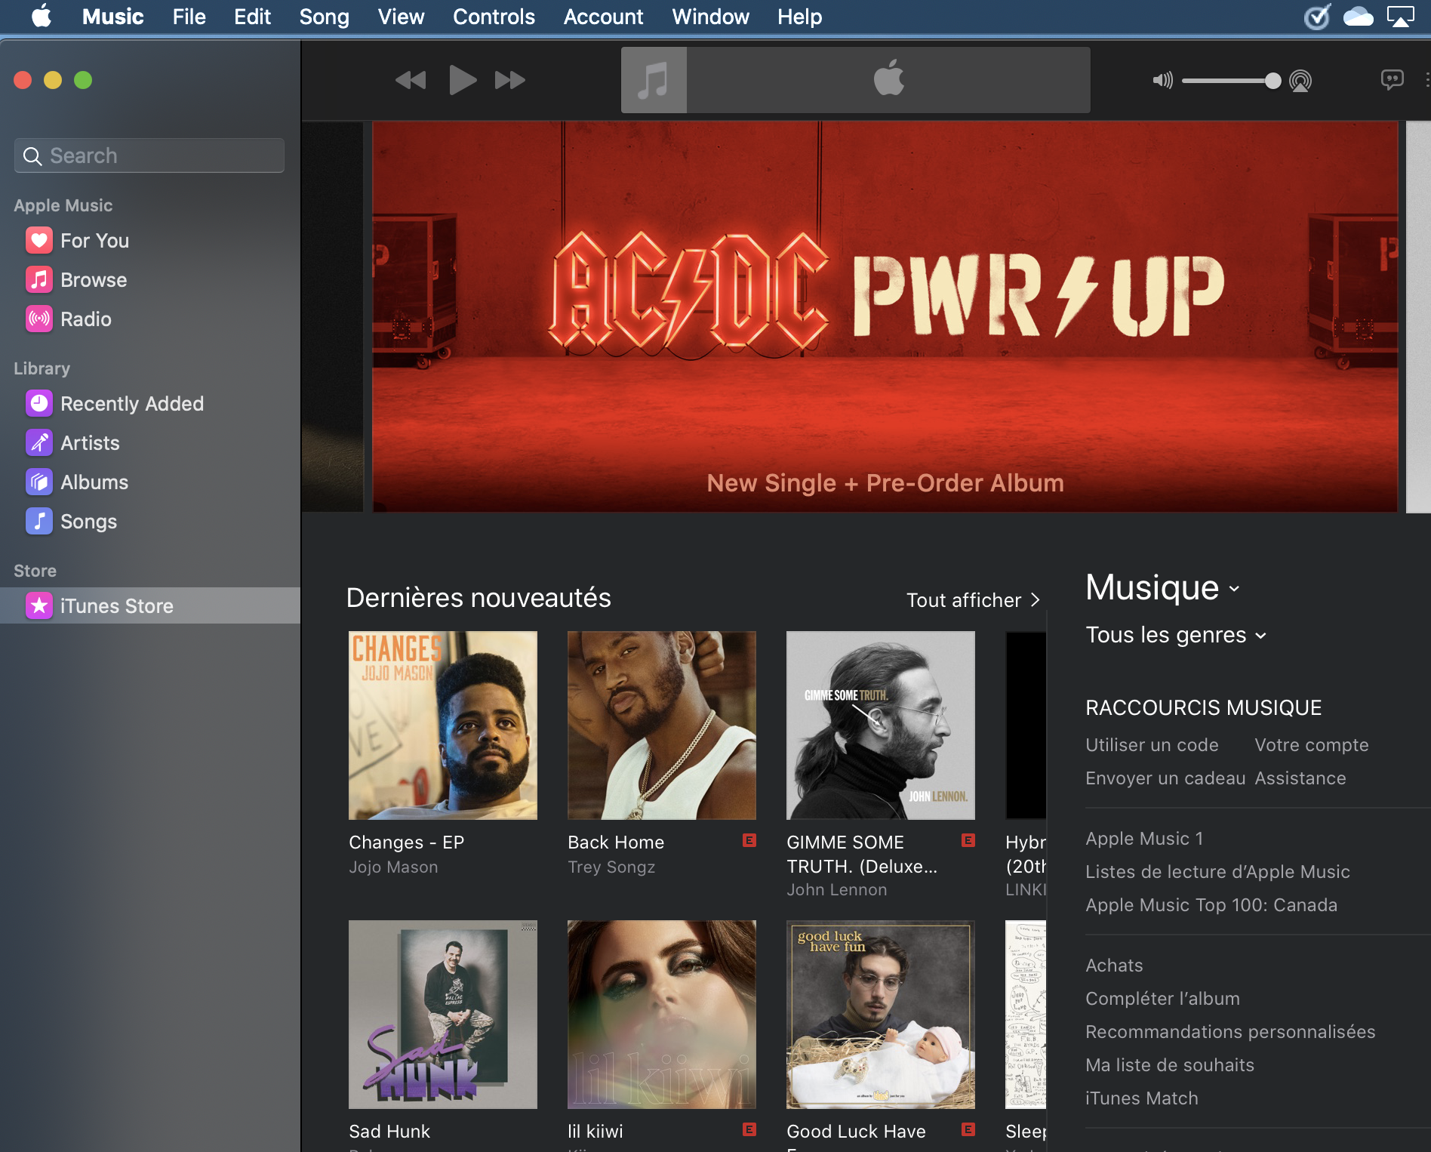Click the John Lennon artist name
1431x1152 pixels.
click(x=837, y=890)
